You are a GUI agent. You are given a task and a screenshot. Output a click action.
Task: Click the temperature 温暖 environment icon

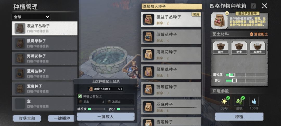coord(239,101)
